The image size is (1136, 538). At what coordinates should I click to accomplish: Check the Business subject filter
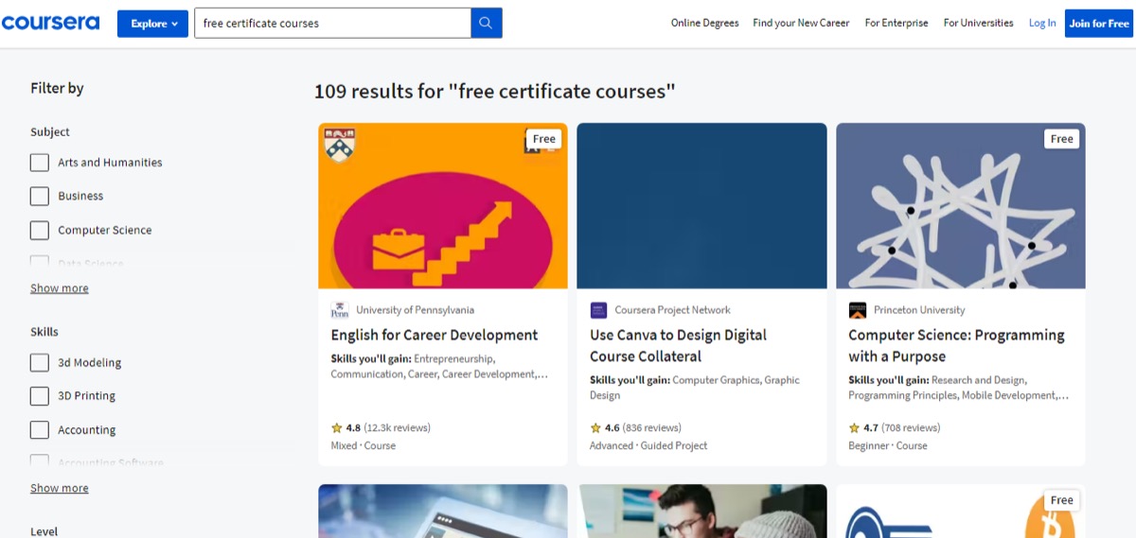point(40,196)
